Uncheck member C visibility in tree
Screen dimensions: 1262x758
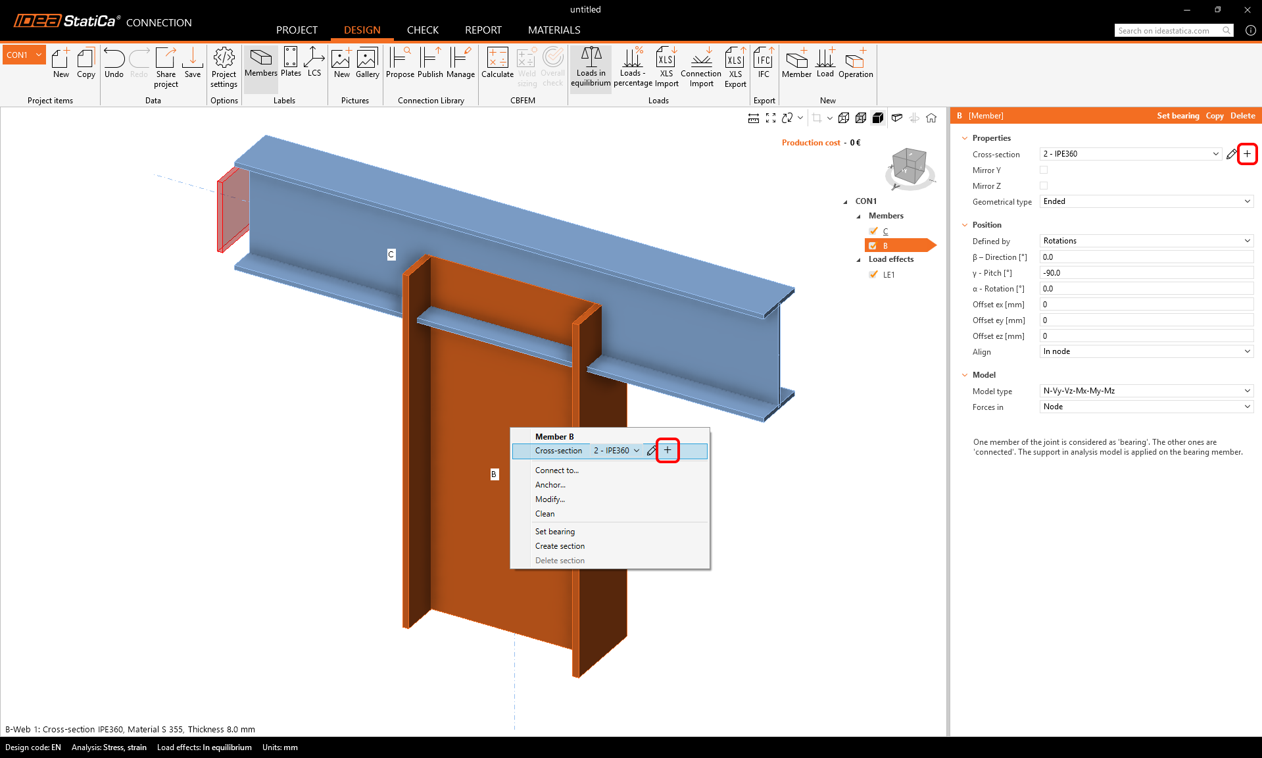[x=873, y=231]
